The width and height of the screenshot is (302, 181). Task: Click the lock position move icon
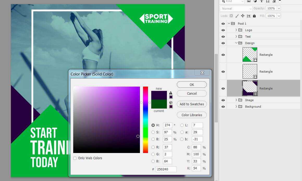[x=243, y=16]
